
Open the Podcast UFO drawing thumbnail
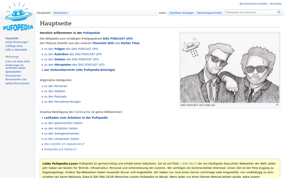(229, 68)
